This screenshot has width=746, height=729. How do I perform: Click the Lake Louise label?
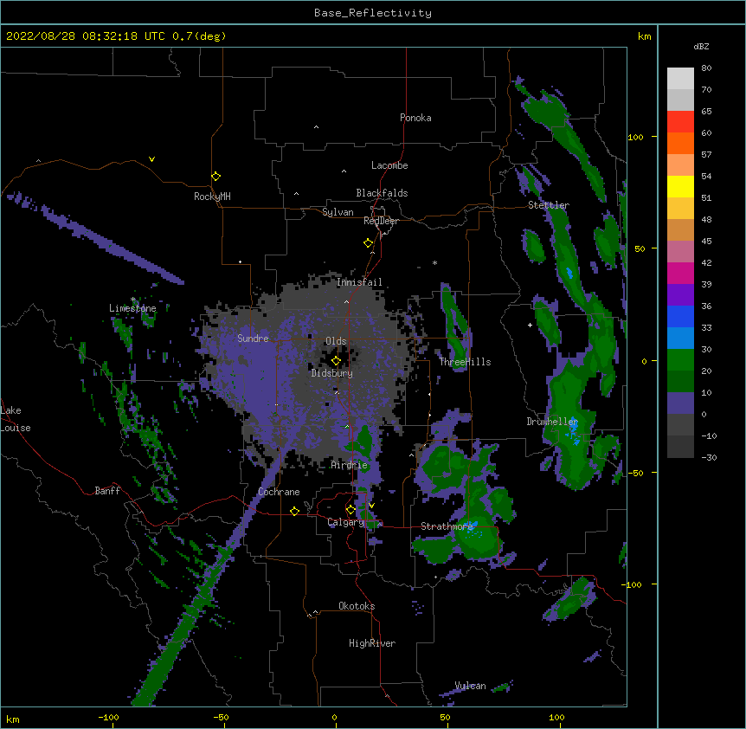pyautogui.click(x=16, y=419)
